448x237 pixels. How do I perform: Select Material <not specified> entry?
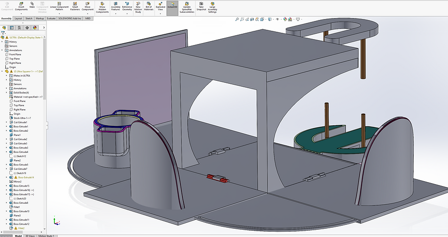point(26,97)
